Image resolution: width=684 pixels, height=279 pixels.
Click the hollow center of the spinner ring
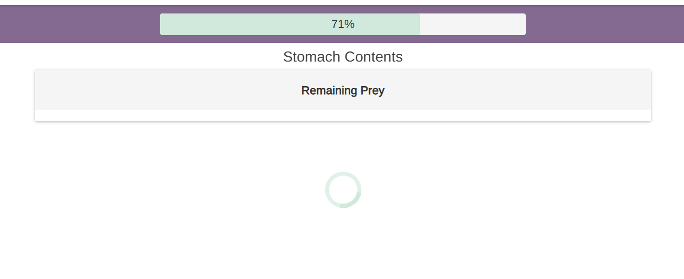343,190
